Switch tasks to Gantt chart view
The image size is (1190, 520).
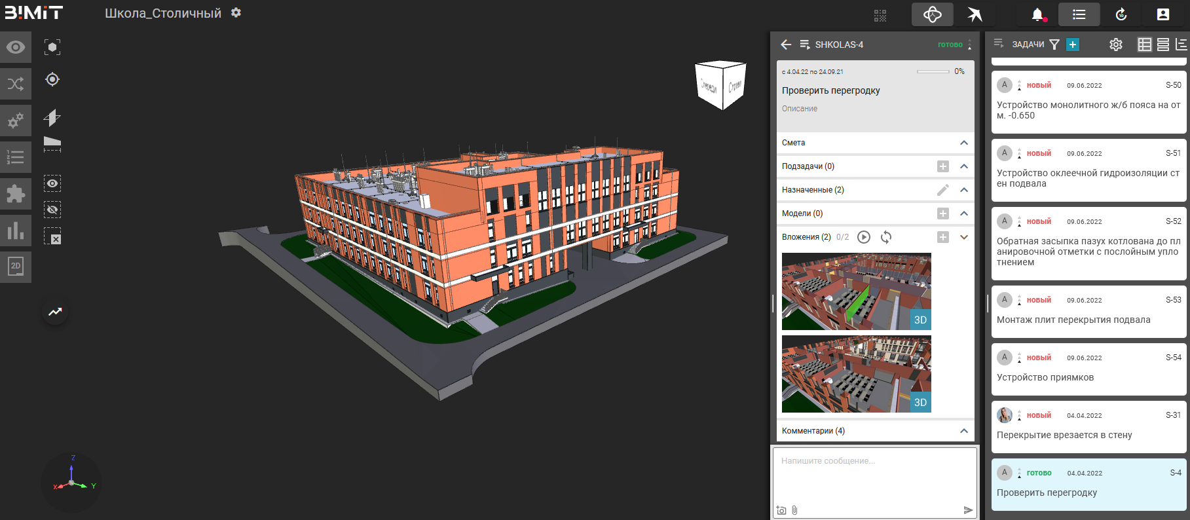tap(1181, 45)
